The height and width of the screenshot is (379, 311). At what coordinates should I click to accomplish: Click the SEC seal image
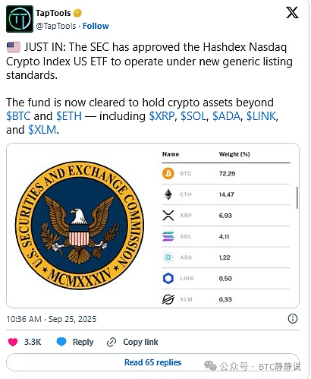click(x=80, y=226)
